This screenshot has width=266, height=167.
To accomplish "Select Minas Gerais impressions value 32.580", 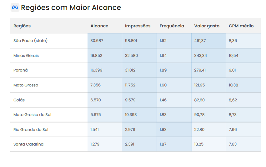I will click(x=131, y=56).
